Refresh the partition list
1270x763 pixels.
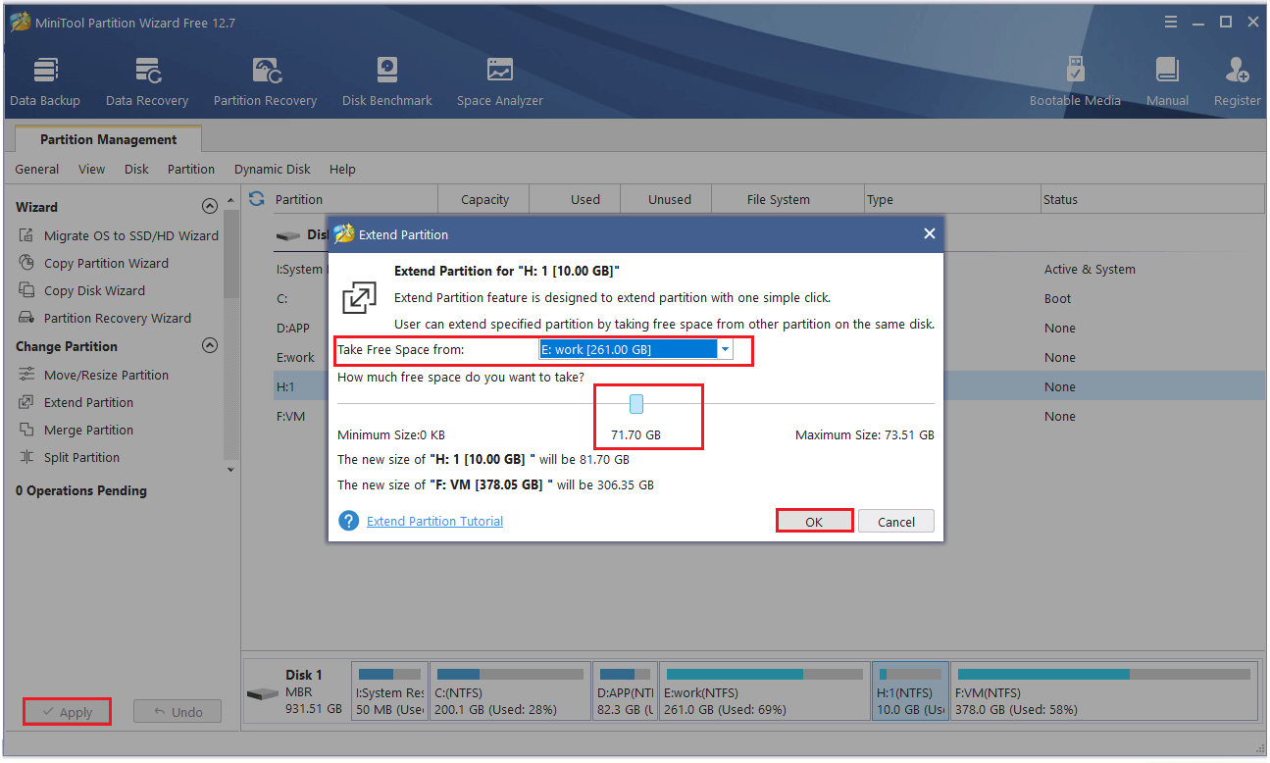coord(257,198)
